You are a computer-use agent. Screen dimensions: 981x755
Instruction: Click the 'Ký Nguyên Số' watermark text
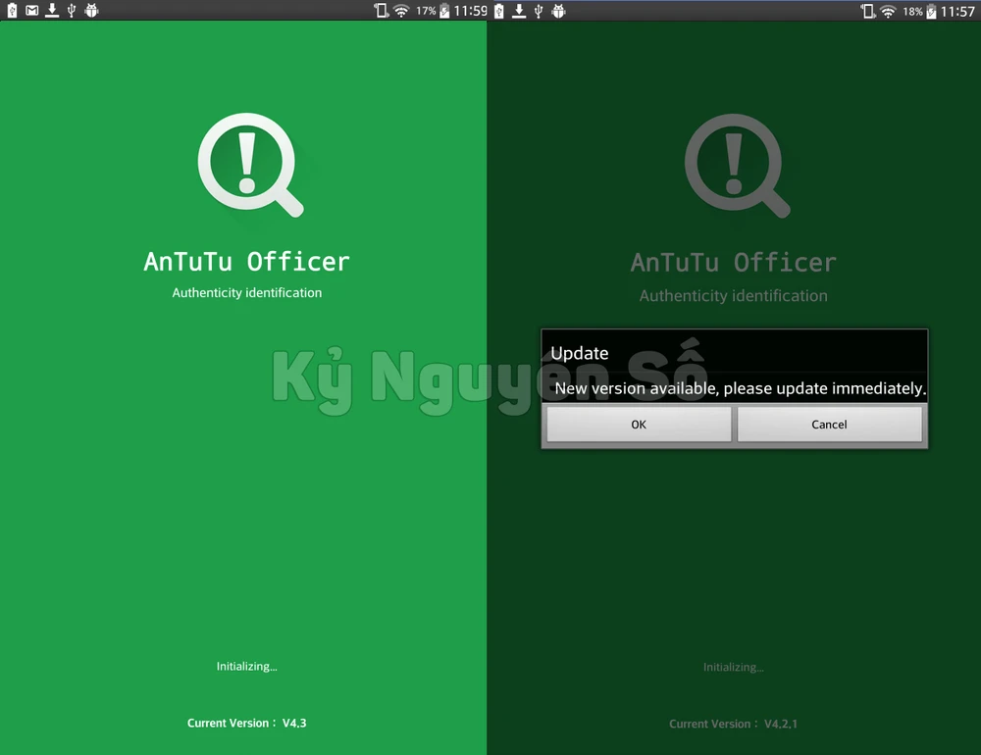click(489, 377)
